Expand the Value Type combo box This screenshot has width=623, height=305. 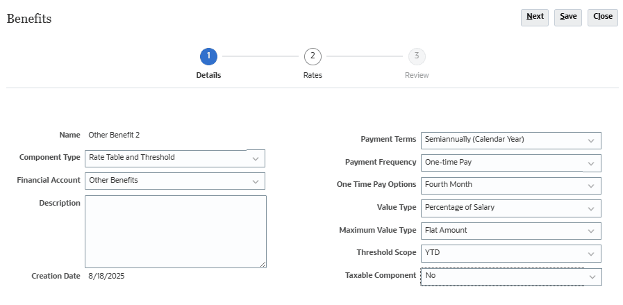tap(511, 208)
